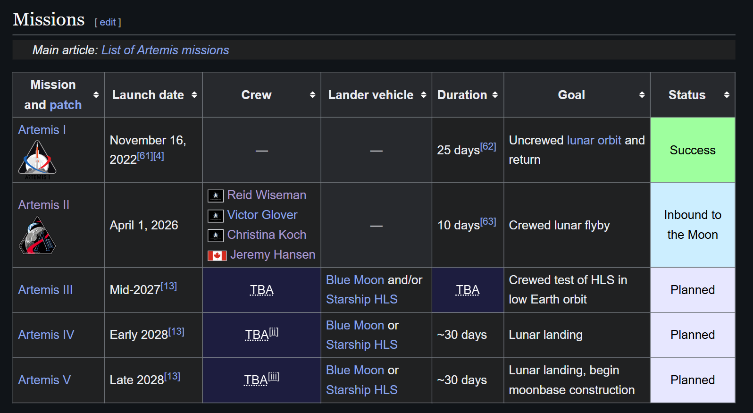Sort table by Duration column

[495, 95]
